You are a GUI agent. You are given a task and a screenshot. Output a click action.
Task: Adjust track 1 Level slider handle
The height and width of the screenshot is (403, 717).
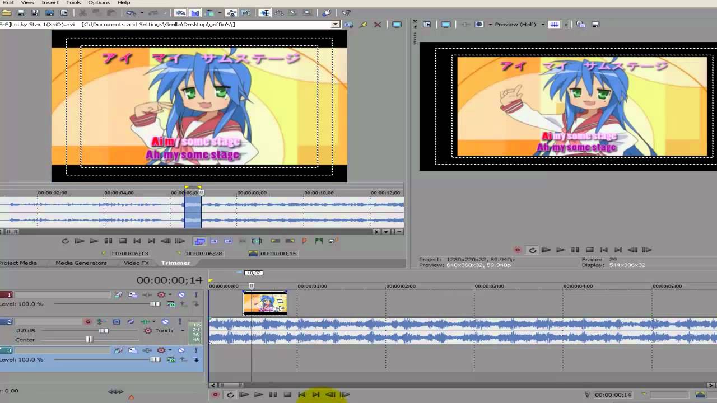tap(155, 304)
